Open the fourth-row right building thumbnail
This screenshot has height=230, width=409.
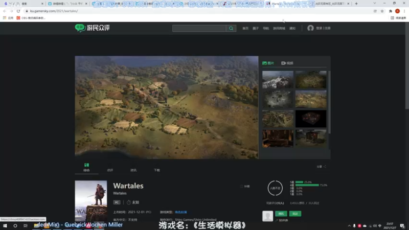pyautogui.click(x=311, y=138)
